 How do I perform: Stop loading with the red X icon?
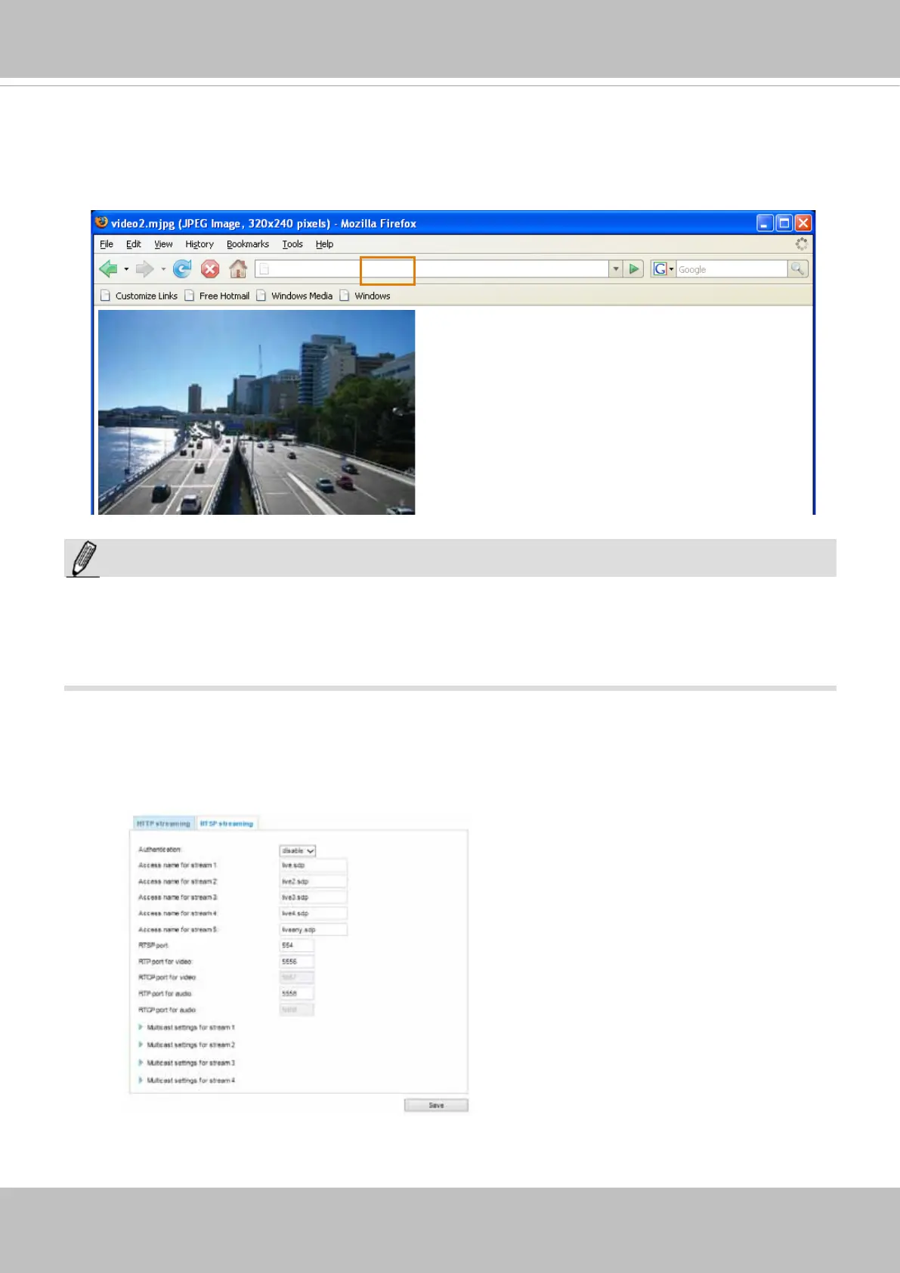[210, 268]
